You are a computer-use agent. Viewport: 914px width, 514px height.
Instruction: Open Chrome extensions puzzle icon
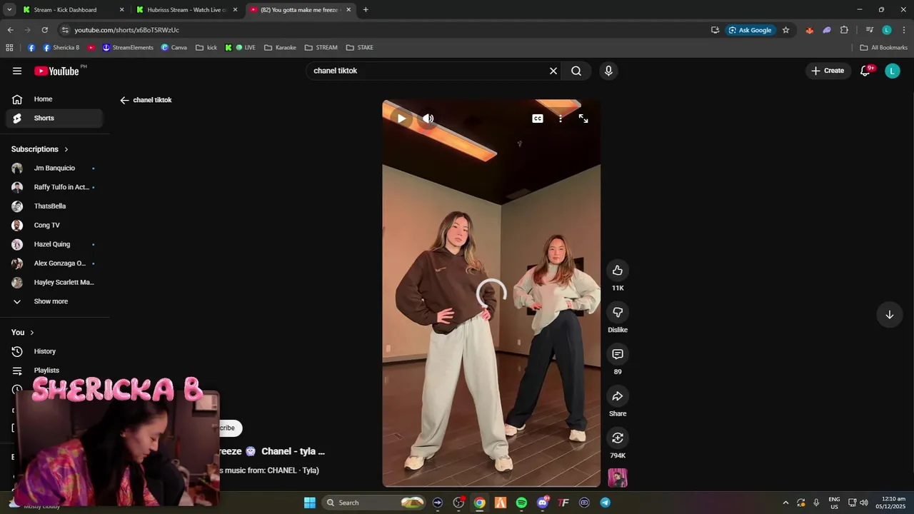click(844, 30)
